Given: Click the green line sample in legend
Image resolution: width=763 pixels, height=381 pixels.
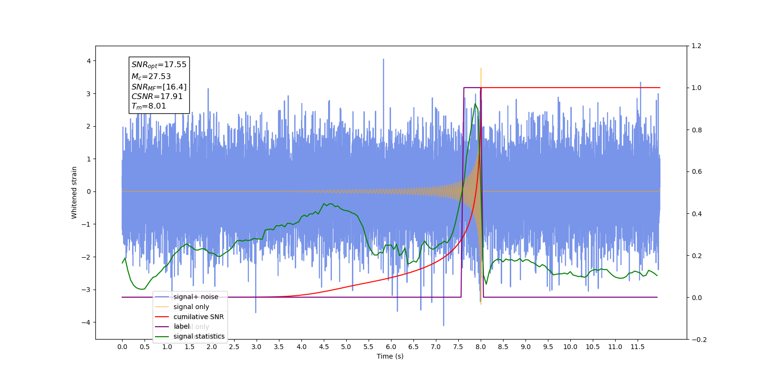Looking at the screenshot, I should coord(162,336).
